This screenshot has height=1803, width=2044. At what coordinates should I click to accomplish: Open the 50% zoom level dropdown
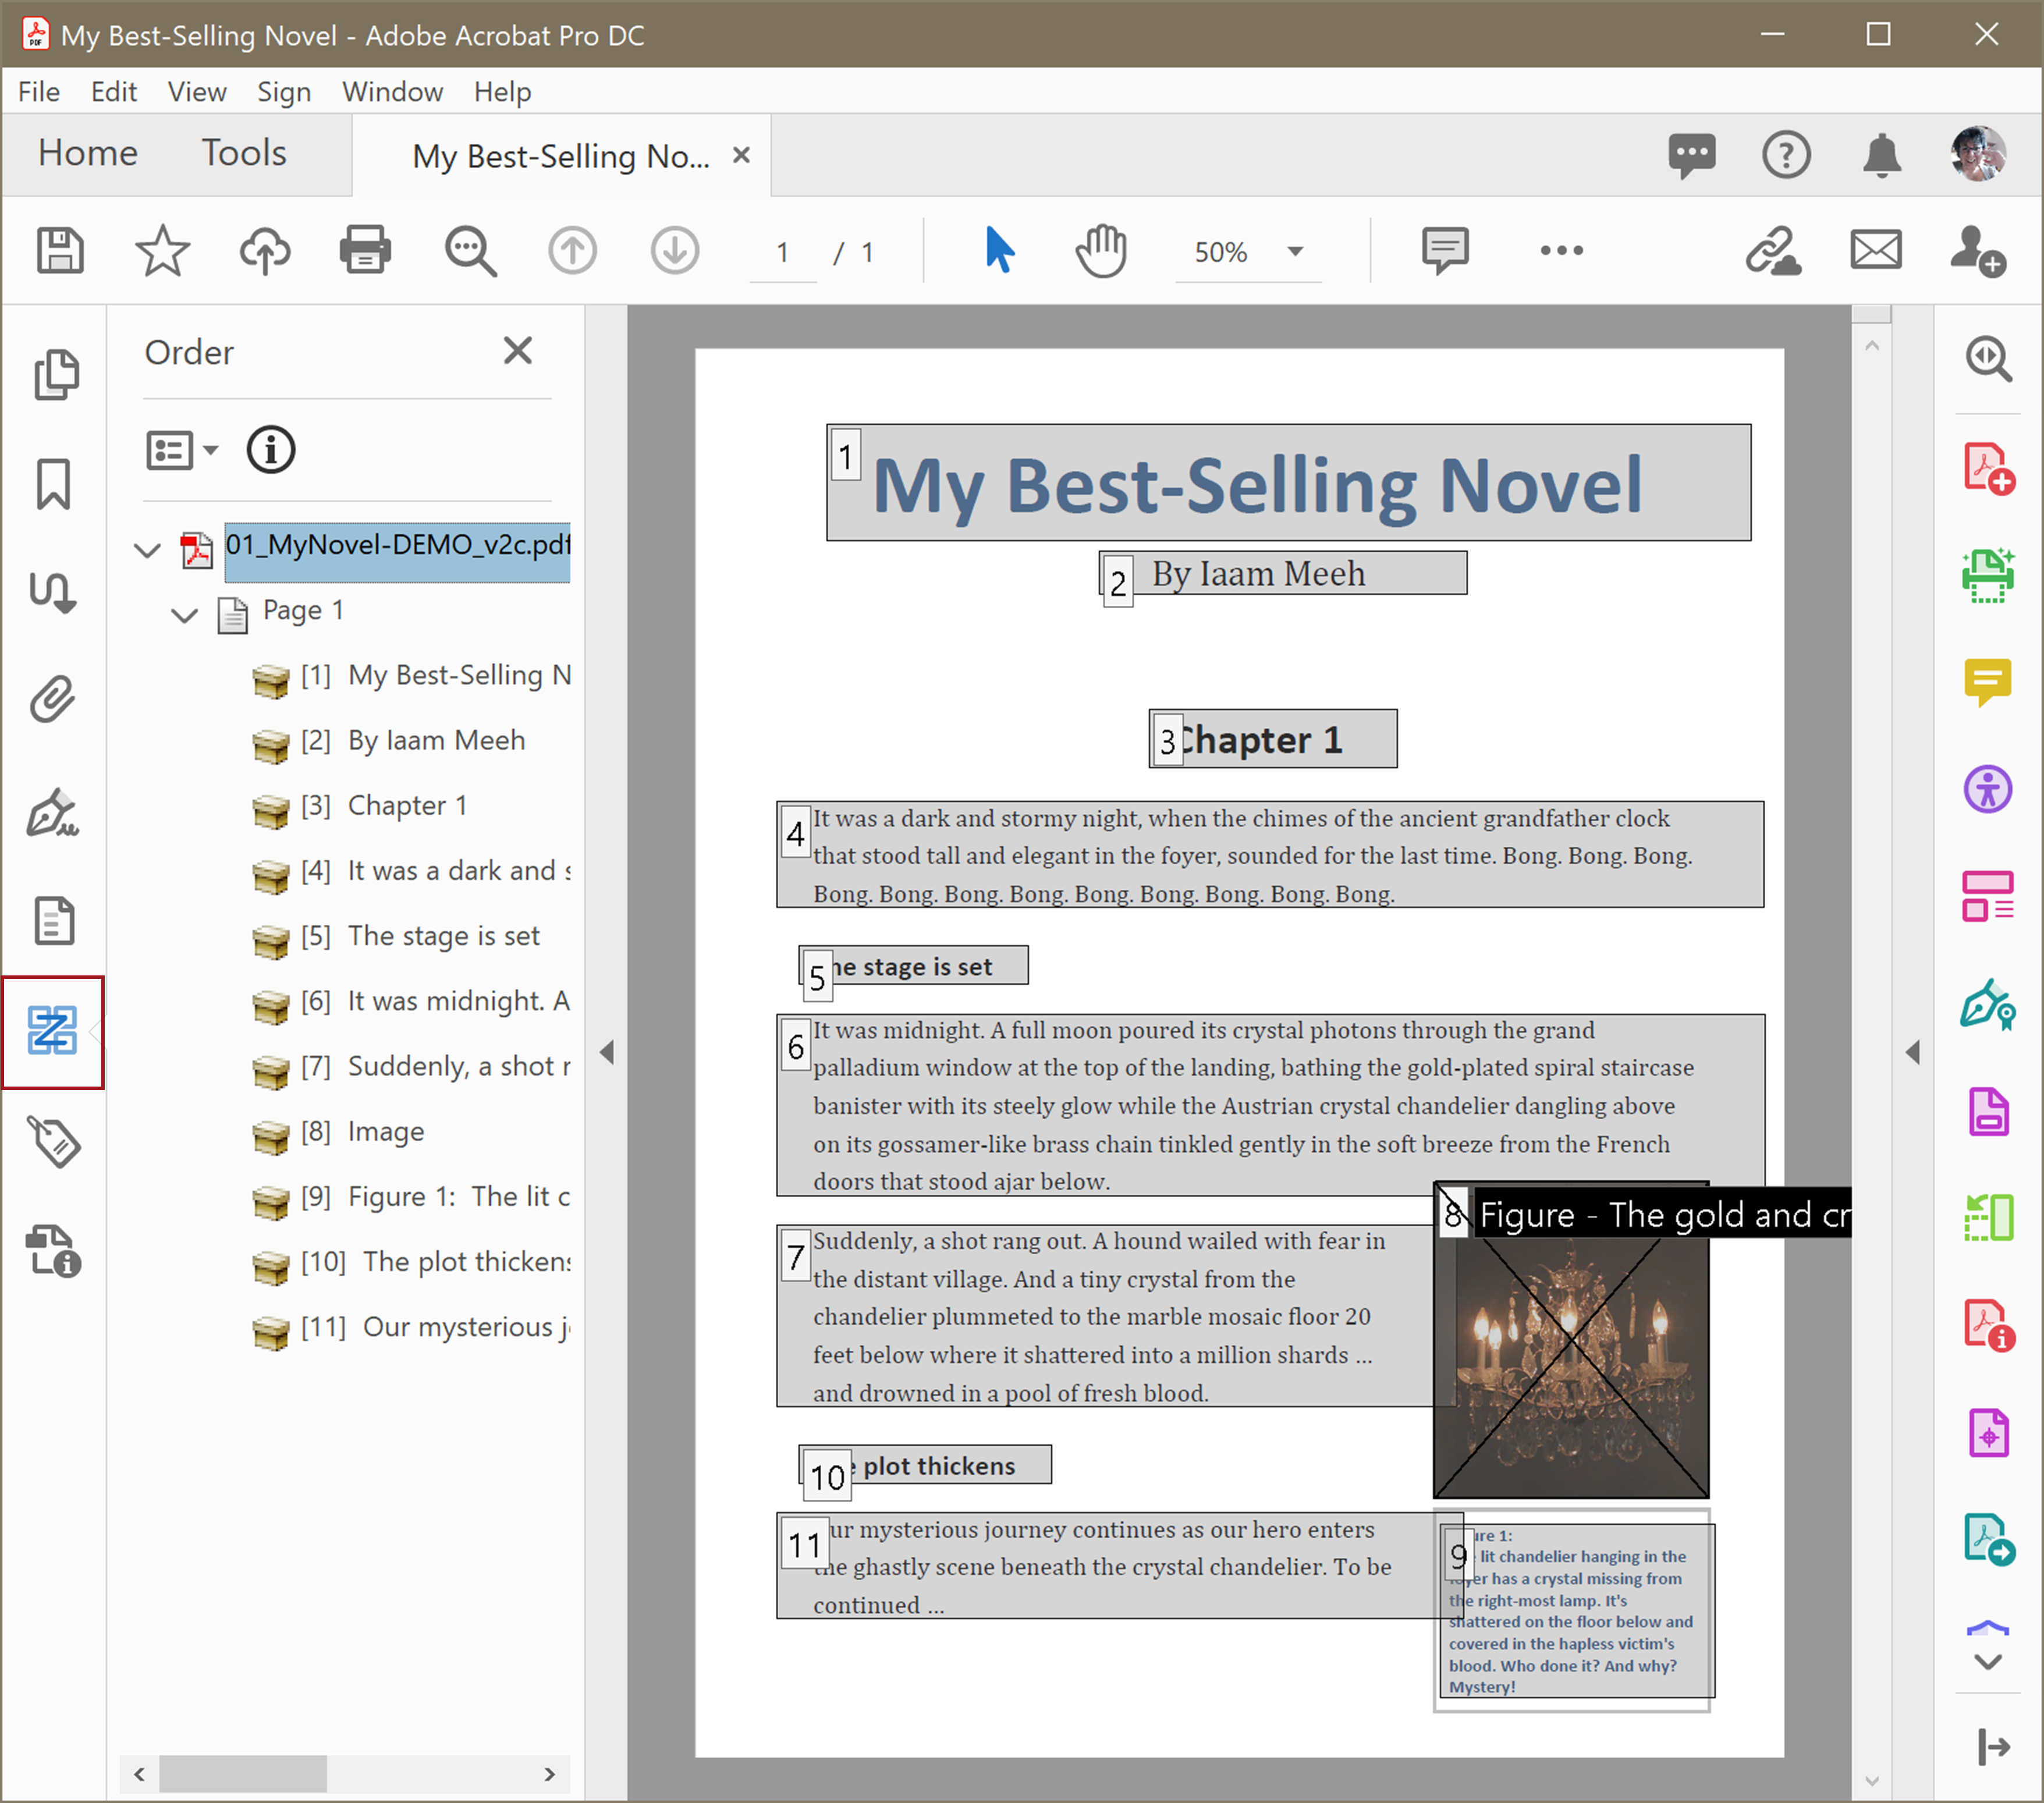click(1295, 252)
